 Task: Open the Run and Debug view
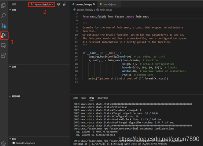[4, 35]
